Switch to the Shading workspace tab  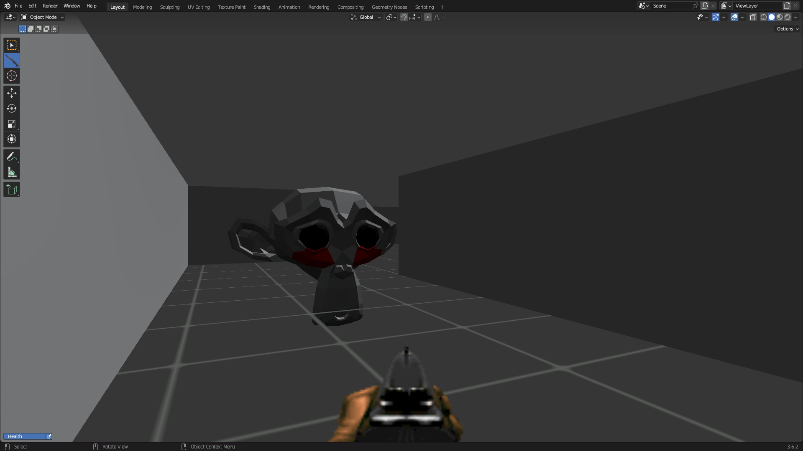point(262,7)
